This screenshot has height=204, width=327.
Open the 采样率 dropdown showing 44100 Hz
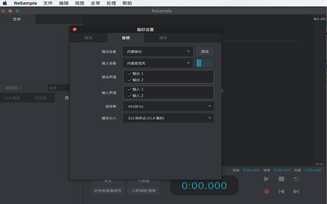[x=168, y=106]
